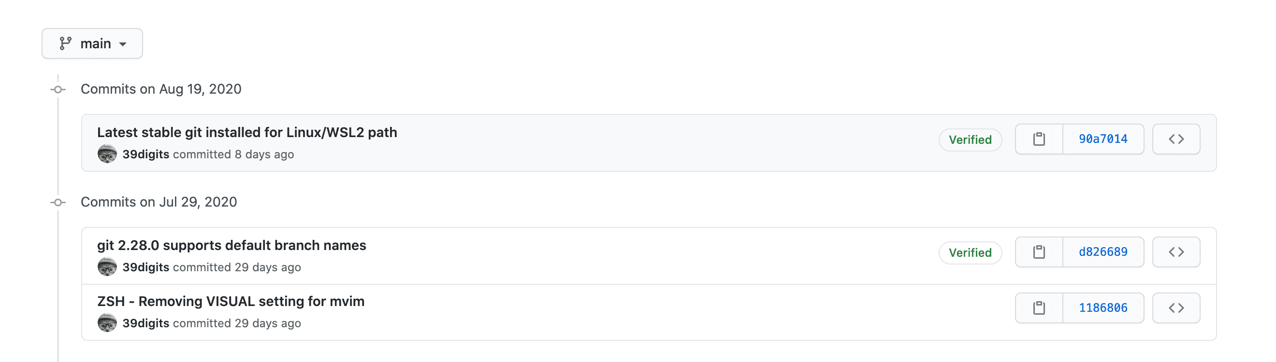
Task: Click the Verified badge on commit d826689
Action: click(970, 252)
